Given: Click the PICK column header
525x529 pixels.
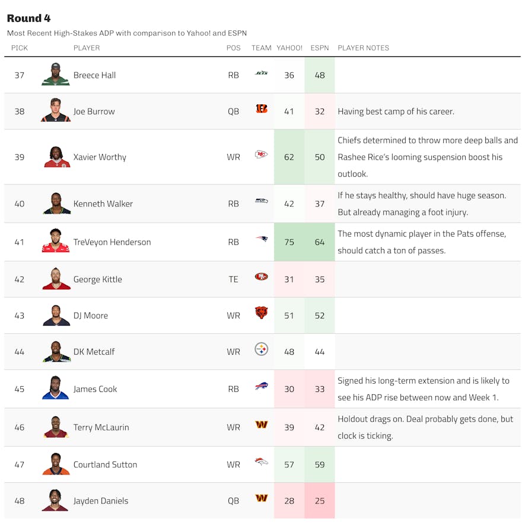Looking at the screenshot, I should (19, 48).
